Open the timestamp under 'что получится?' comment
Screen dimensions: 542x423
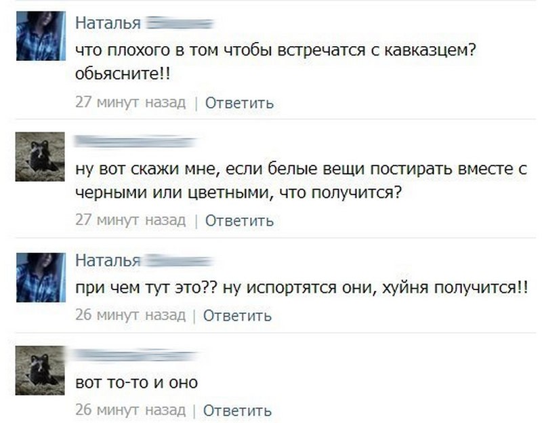(x=130, y=220)
